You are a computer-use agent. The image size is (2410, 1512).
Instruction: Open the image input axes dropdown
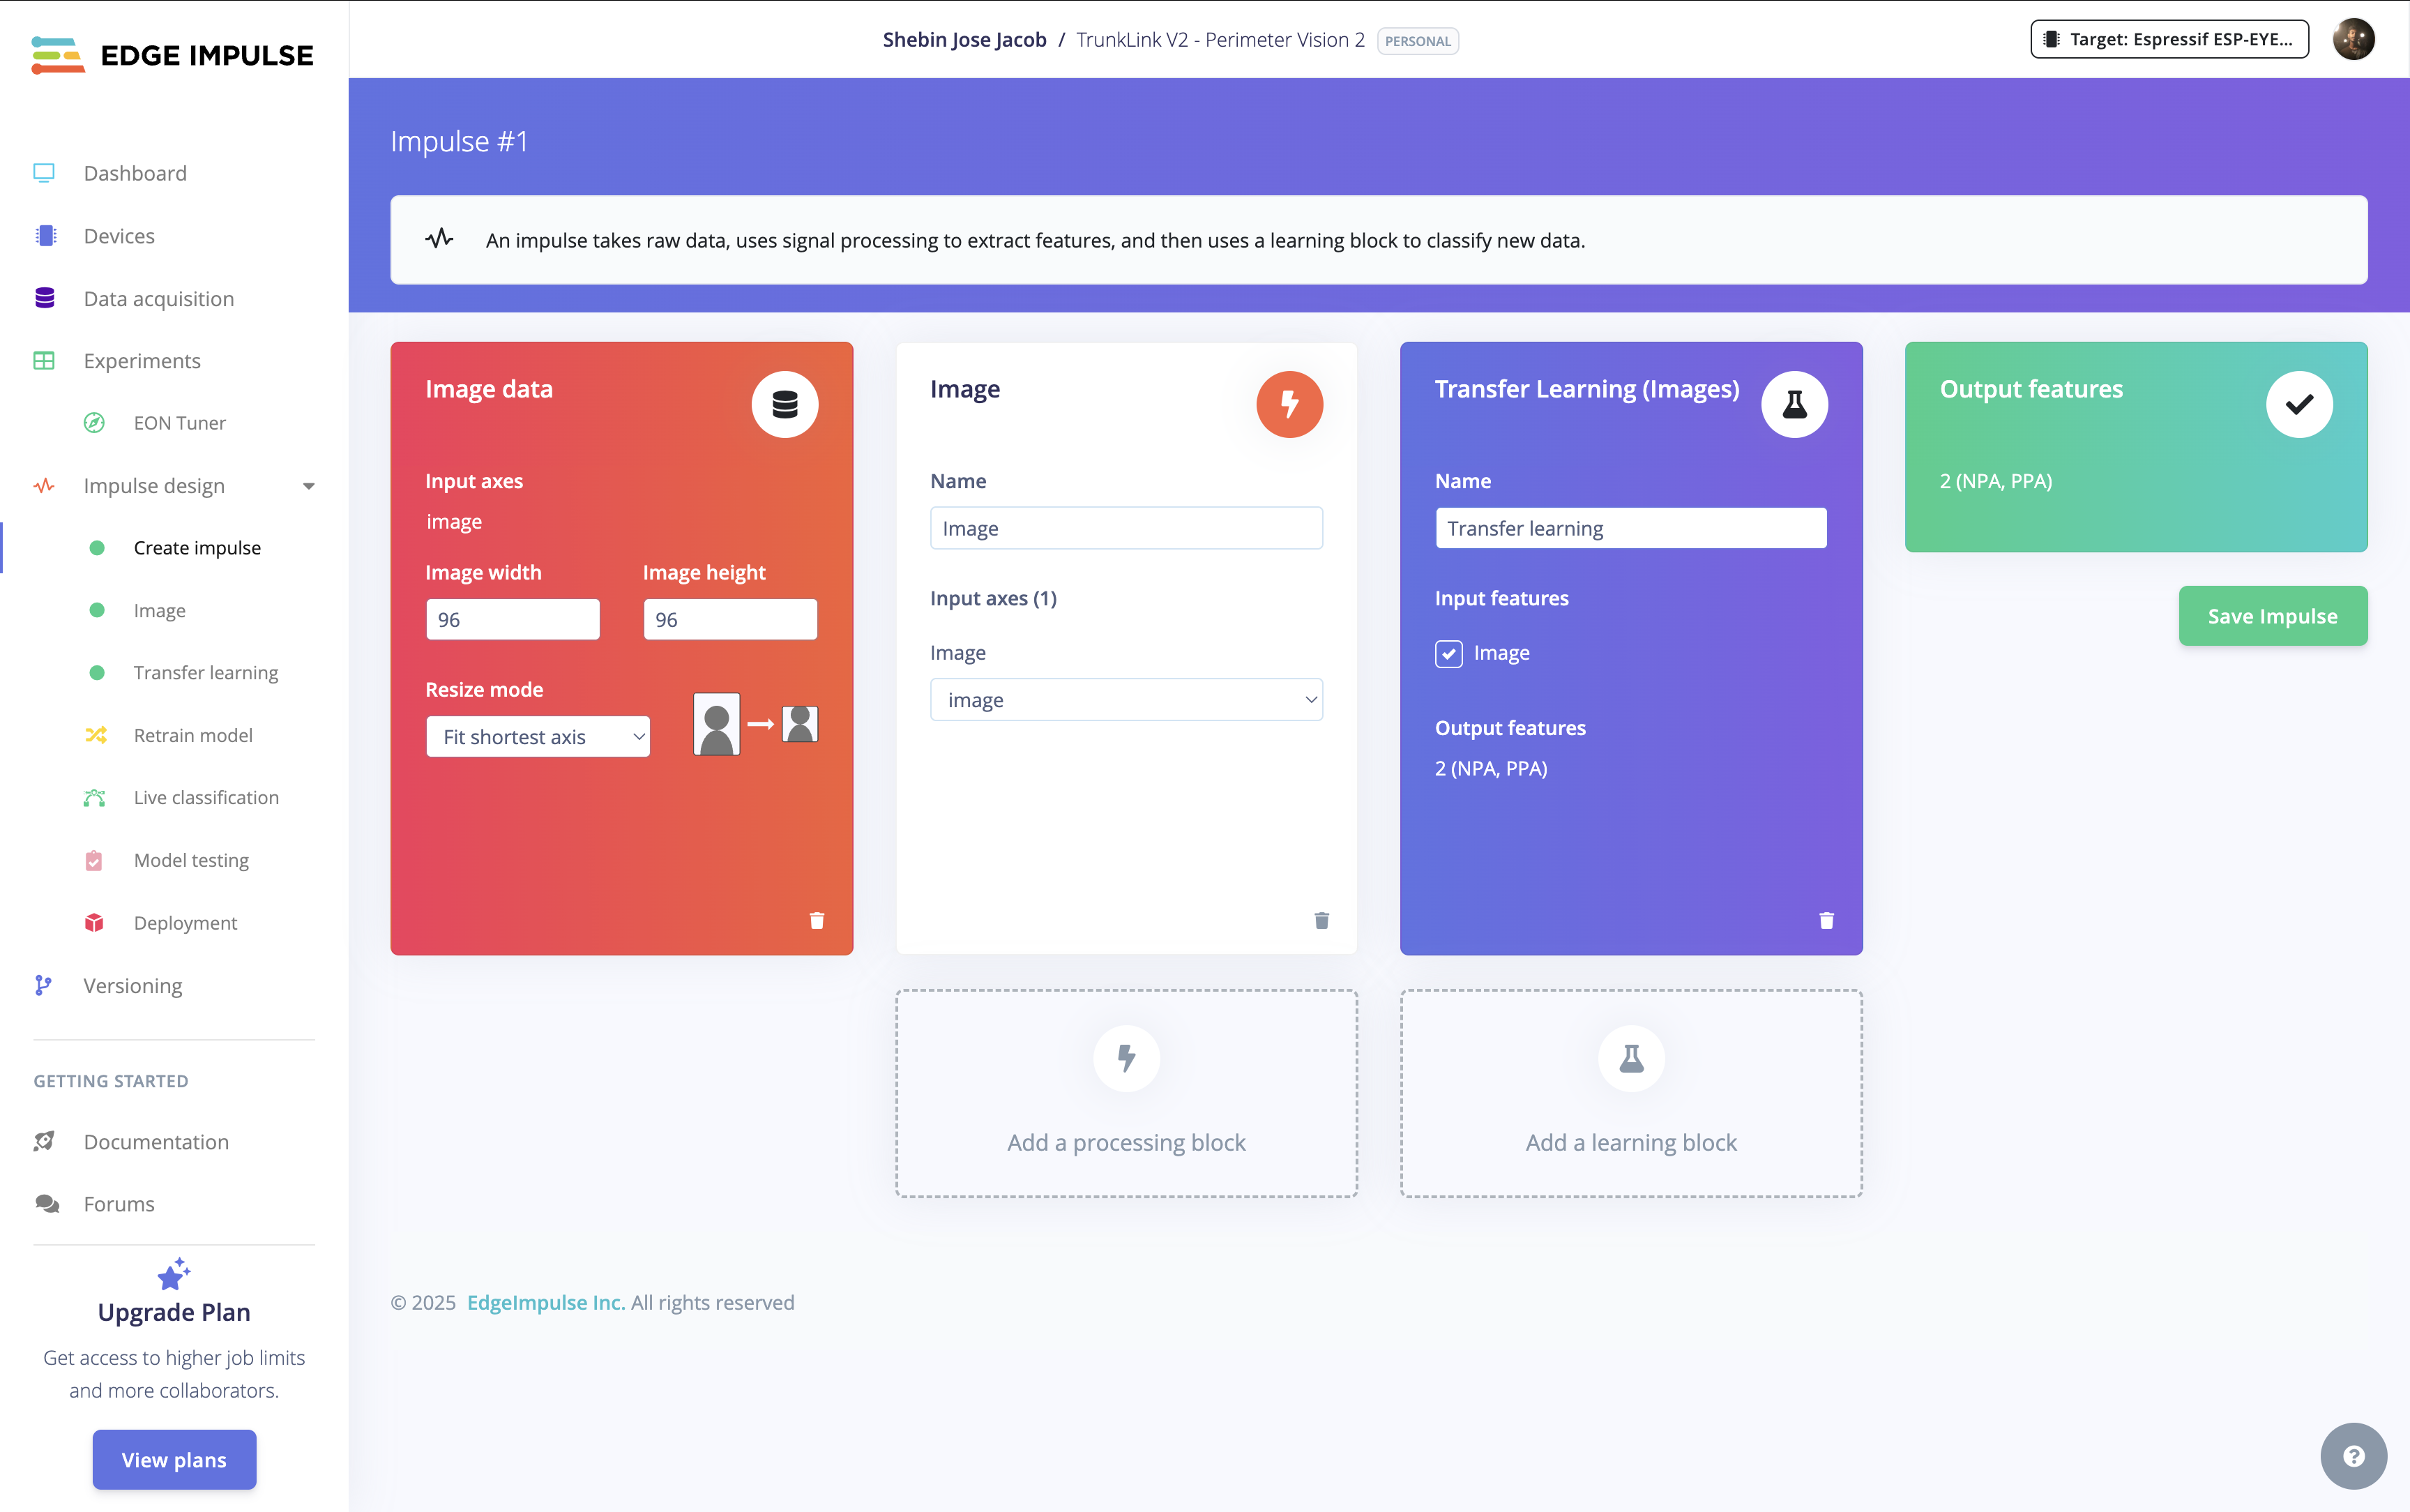pyautogui.click(x=1126, y=700)
